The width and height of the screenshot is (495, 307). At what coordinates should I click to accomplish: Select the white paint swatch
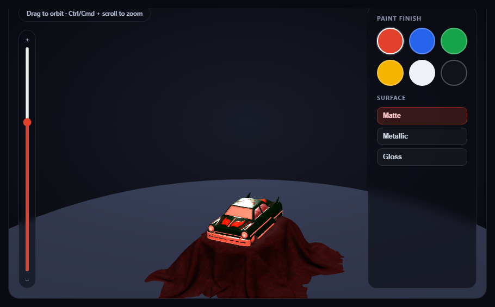(x=422, y=73)
